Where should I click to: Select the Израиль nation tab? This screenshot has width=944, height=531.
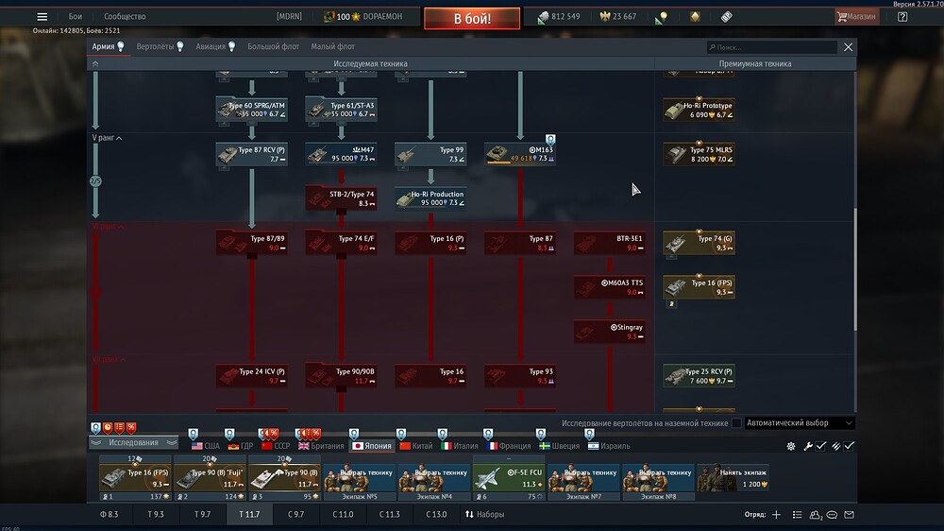[609, 446]
